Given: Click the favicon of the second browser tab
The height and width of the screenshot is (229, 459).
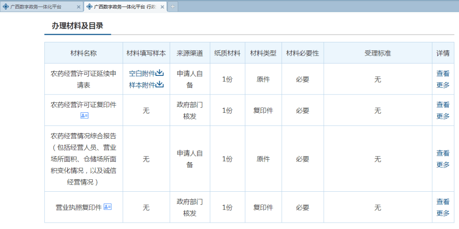Looking at the screenshot, I should (x=89, y=7).
